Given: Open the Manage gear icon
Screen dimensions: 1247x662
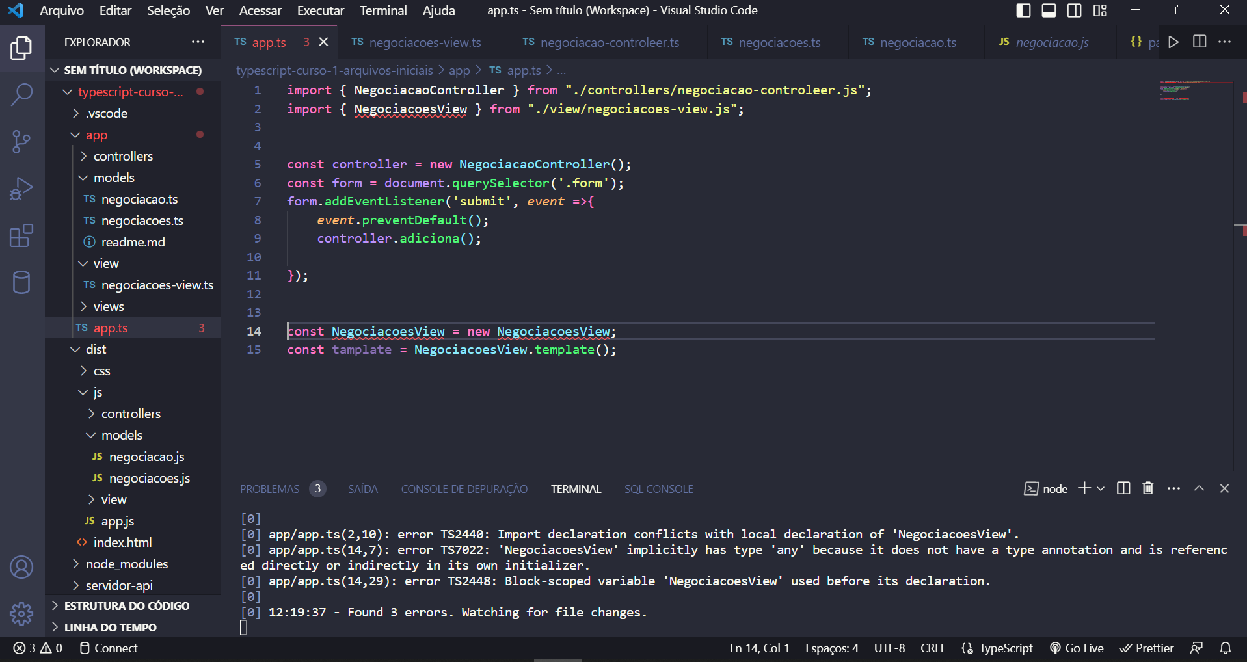Looking at the screenshot, I should (21, 613).
